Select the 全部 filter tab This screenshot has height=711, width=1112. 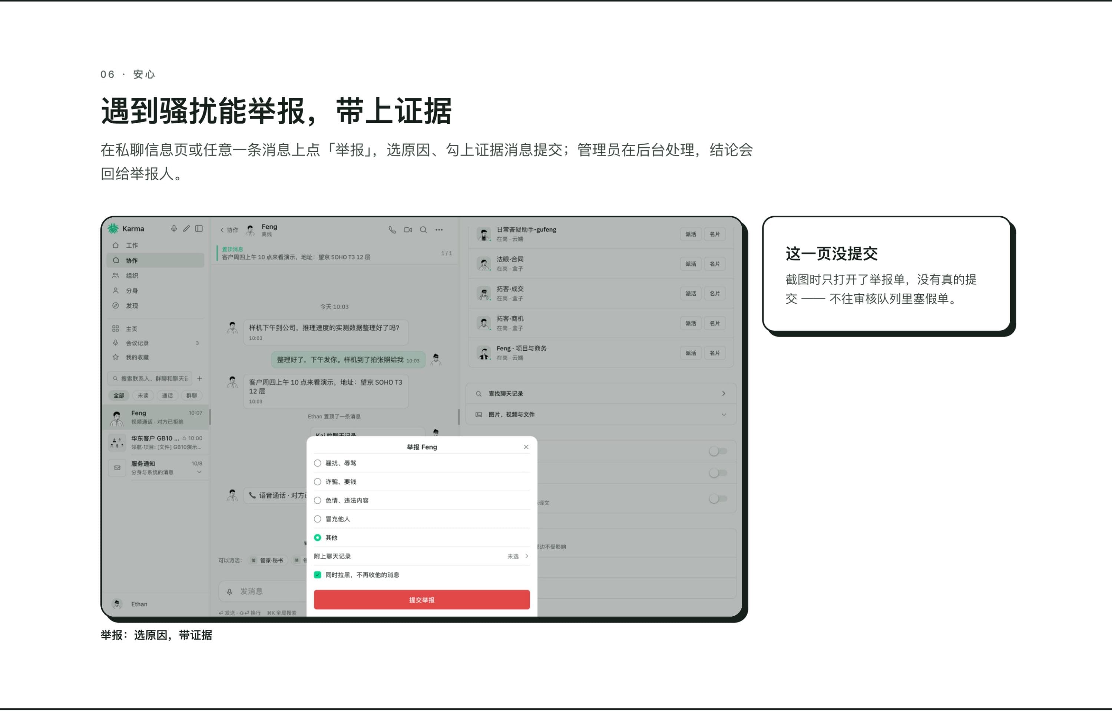[x=119, y=395]
